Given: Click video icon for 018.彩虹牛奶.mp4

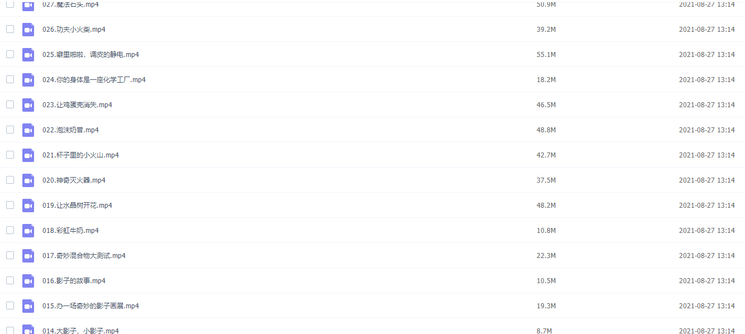Looking at the screenshot, I should point(28,231).
